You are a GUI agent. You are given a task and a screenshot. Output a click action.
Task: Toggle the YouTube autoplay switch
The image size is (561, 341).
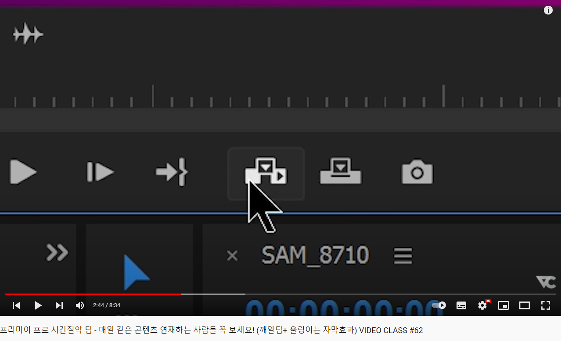(439, 305)
